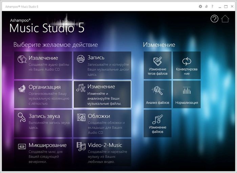This screenshot has width=237, height=173.
Task: Open the Video-2-Music tile
Action: pyautogui.click(x=102, y=152)
